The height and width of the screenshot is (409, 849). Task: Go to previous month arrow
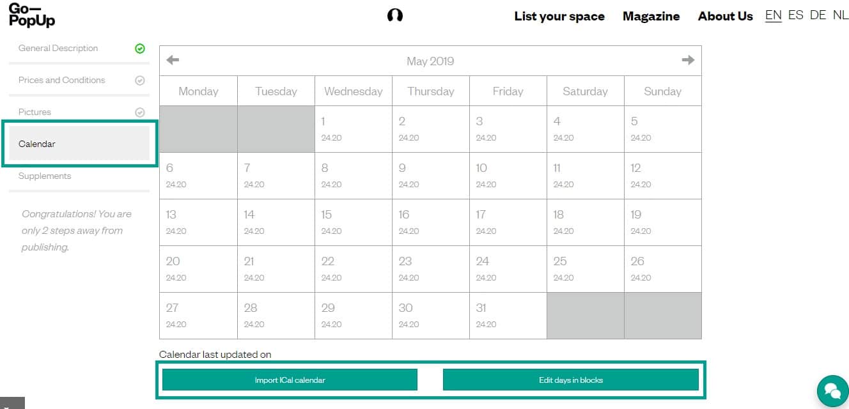[173, 60]
